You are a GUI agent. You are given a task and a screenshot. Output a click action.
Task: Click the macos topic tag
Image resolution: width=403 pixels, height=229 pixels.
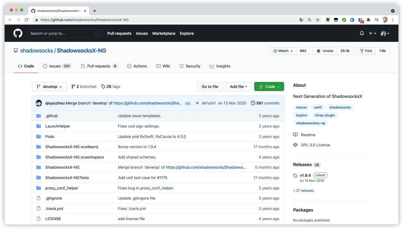[301, 108]
